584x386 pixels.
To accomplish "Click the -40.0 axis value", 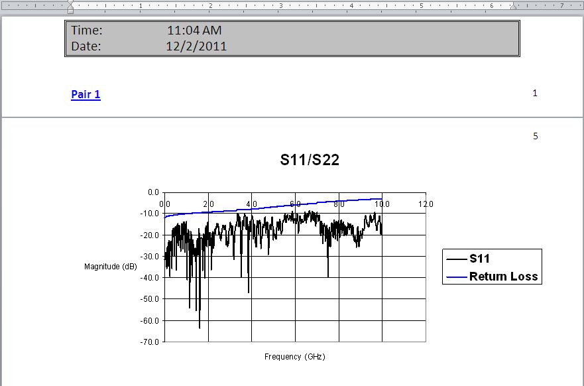I will [x=149, y=278].
